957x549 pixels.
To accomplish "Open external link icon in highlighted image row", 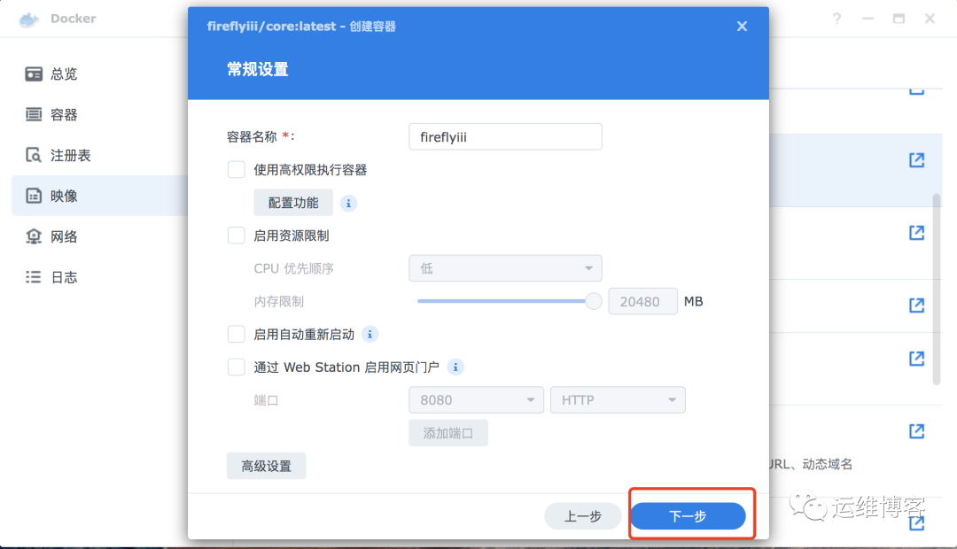I will point(917,160).
